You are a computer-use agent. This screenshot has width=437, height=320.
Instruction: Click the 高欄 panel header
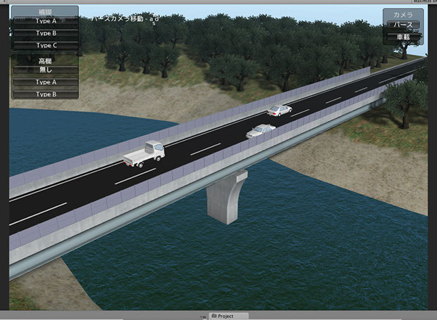(x=46, y=61)
